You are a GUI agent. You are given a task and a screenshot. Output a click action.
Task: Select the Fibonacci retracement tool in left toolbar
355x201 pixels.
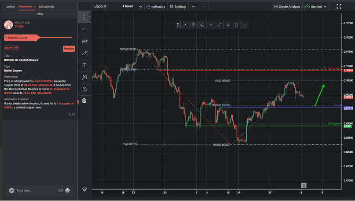pyautogui.click(x=84, y=41)
